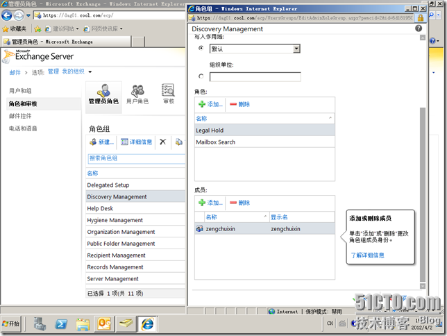Image resolution: width=447 pixels, height=336 pixels.
Task: Open the 管理员角色 tab icon
Action: [x=103, y=94]
